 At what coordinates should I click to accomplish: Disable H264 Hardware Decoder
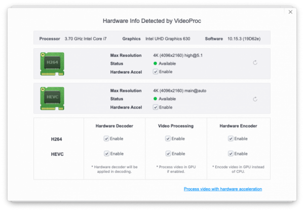click(106, 138)
